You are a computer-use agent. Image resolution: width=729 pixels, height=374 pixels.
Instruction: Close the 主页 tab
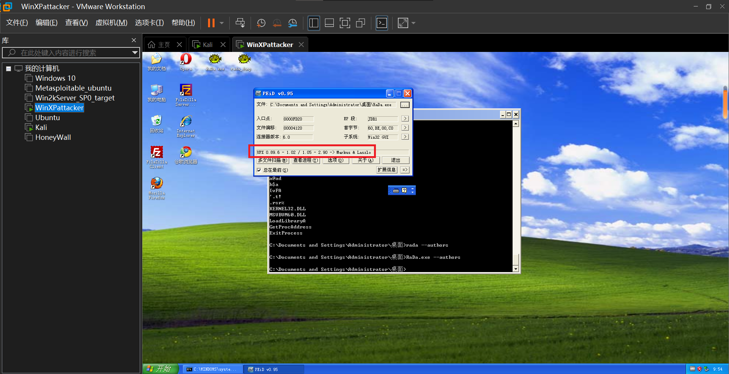pos(180,45)
